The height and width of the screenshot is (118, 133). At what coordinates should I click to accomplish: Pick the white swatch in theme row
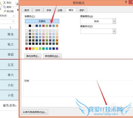27,26
